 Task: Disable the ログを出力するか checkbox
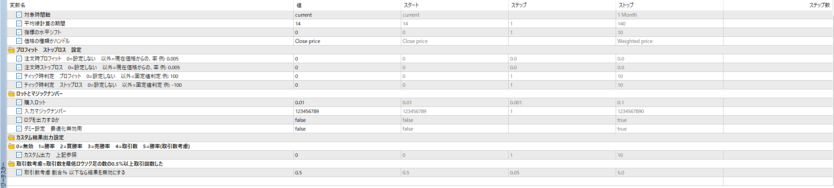click(x=19, y=120)
